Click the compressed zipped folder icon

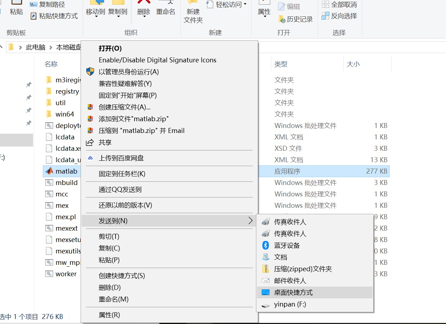point(266,269)
